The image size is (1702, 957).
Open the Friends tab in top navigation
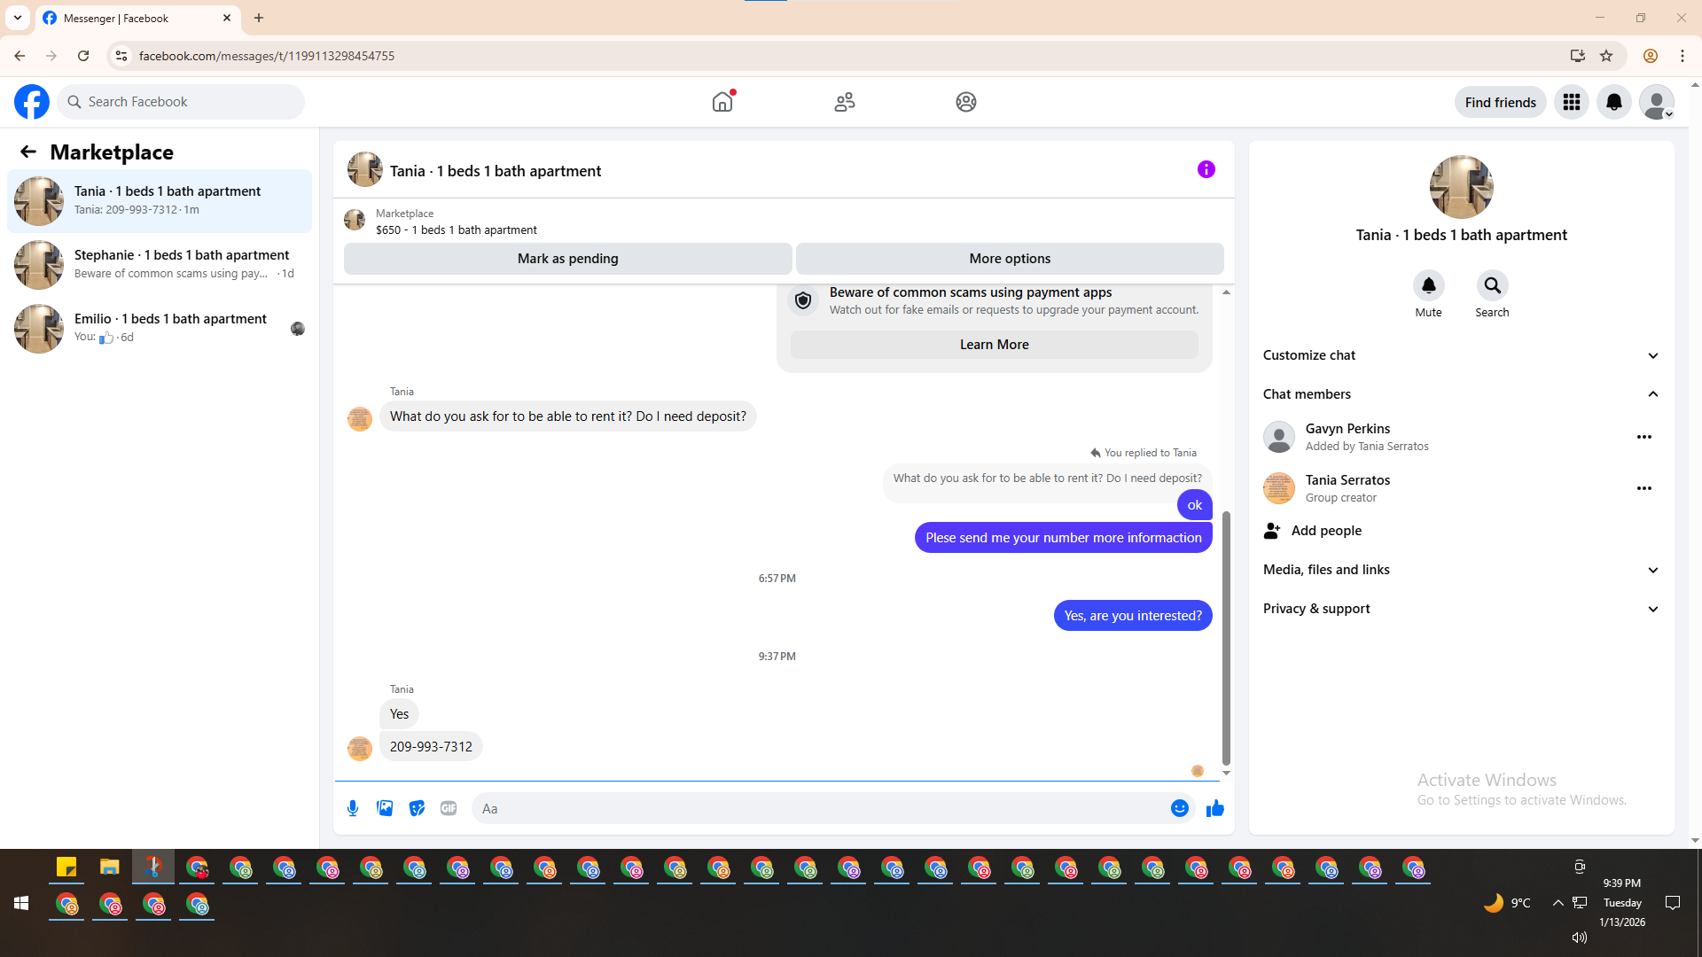coord(844,102)
